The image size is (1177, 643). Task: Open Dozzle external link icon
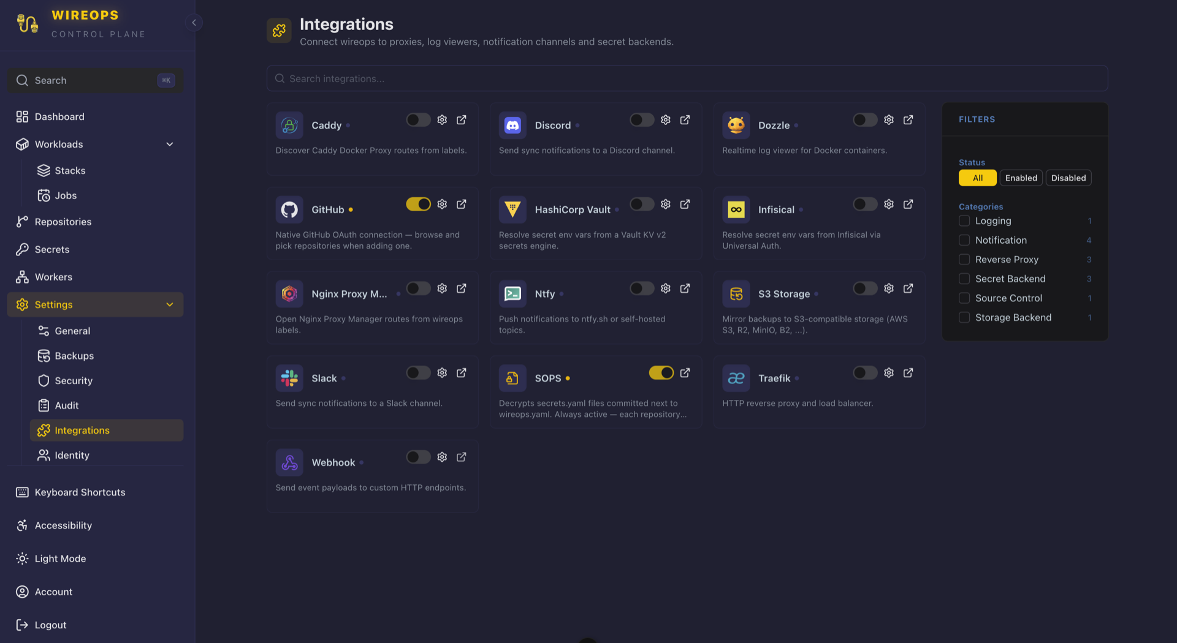(x=908, y=120)
